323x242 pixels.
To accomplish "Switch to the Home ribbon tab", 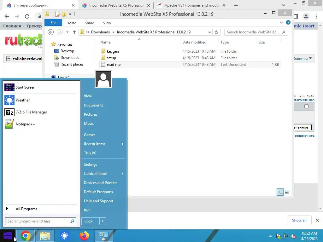I will tap(71, 23).
